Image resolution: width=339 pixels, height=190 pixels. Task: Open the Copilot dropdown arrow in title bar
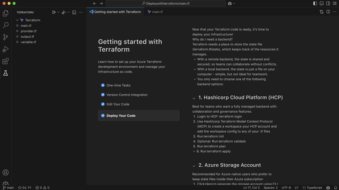[234, 3]
